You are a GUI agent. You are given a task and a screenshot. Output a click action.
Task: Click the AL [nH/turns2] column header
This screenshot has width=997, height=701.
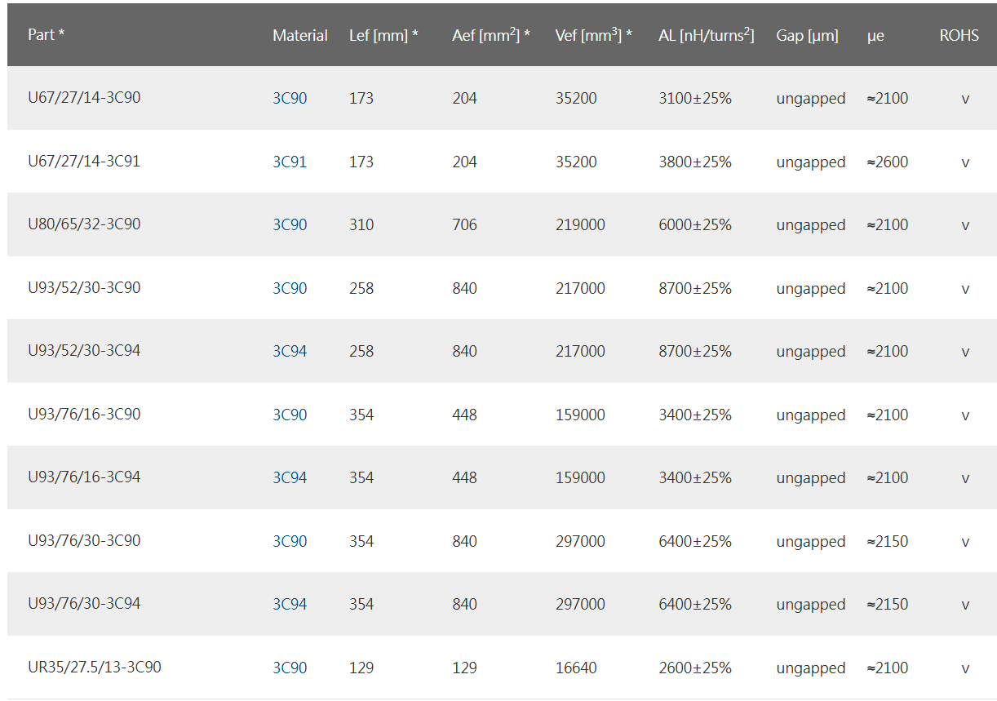pos(707,35)
